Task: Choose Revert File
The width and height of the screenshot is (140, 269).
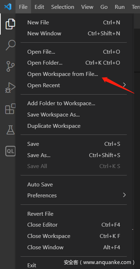Action: click(74, 214)
